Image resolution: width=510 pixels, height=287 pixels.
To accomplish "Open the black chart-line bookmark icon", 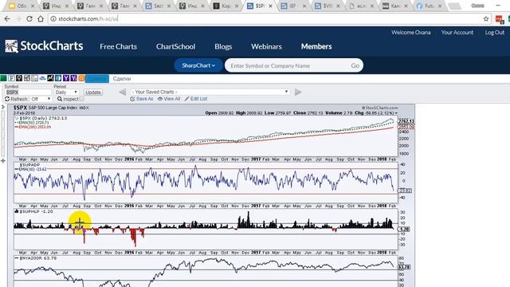I will tap(50, 78).
